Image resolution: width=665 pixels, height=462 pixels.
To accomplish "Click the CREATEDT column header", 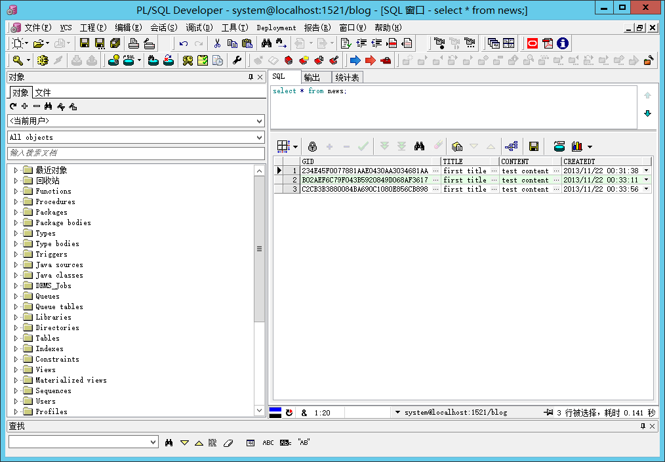I will (607, 161).
